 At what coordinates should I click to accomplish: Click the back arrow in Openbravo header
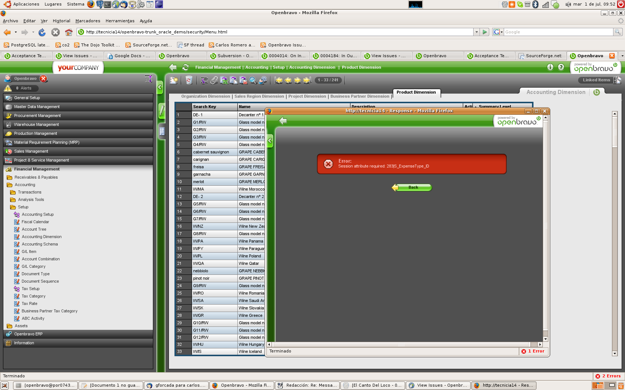click(173, 67)
